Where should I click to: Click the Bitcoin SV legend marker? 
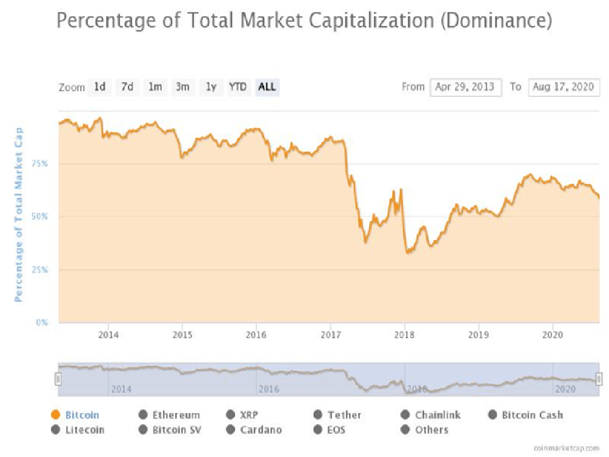(143, 430)
